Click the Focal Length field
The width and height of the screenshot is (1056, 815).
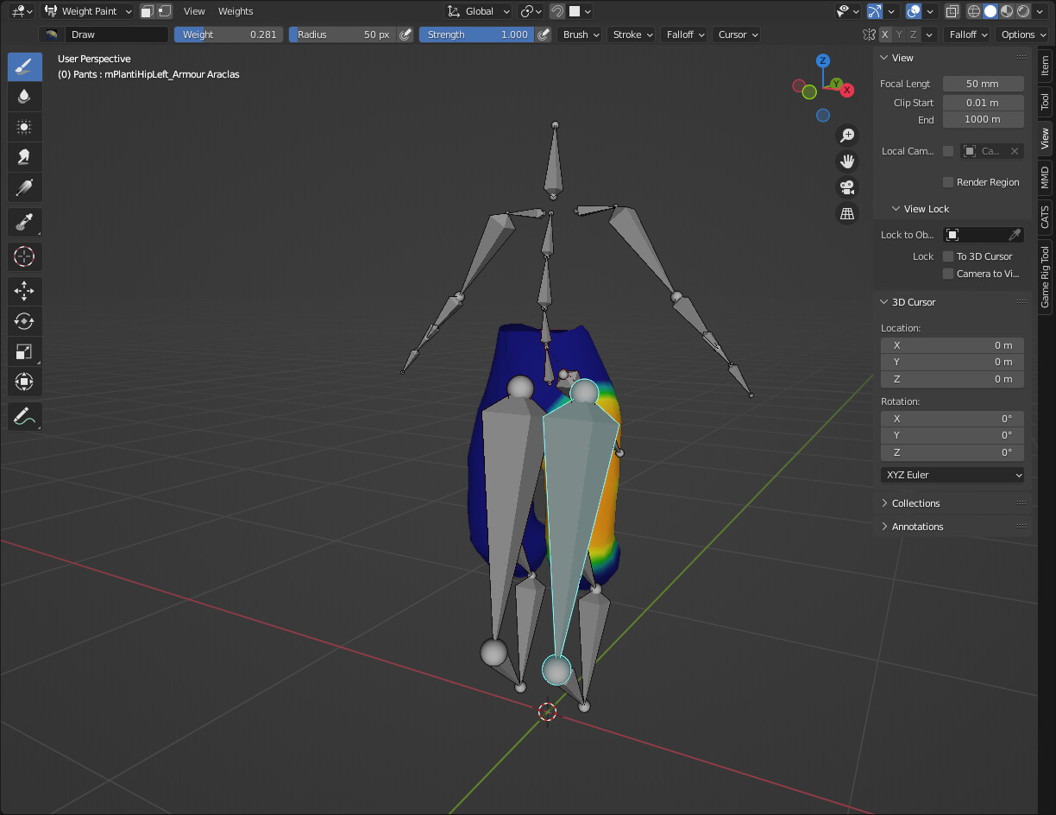(x=983, y=84)
